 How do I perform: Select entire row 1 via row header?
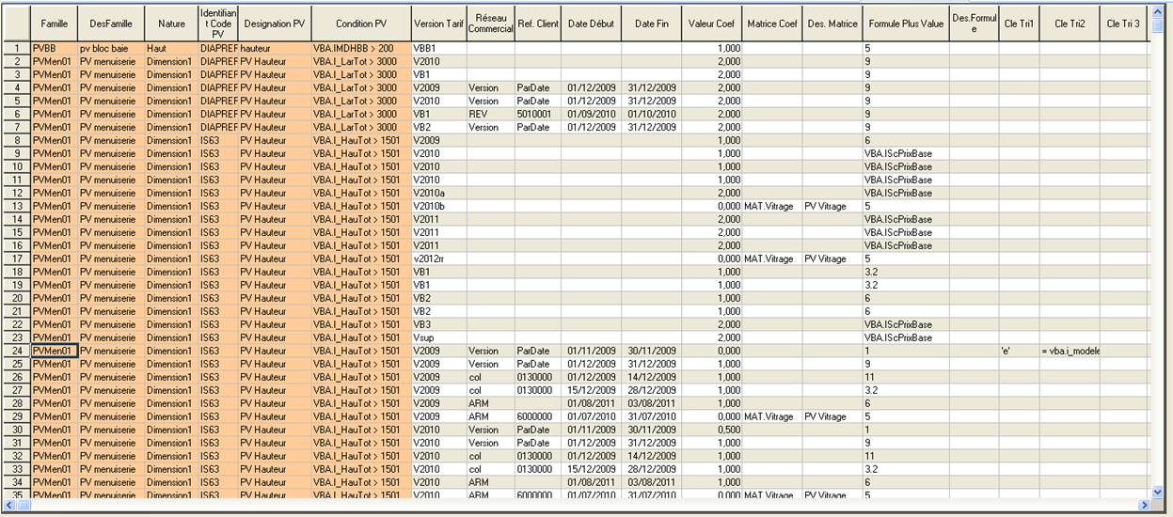[16, 47]
